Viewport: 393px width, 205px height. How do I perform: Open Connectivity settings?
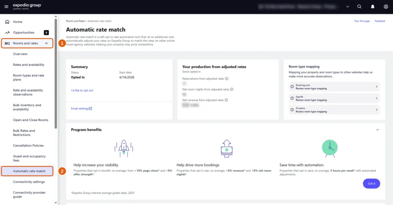[29, 182]
